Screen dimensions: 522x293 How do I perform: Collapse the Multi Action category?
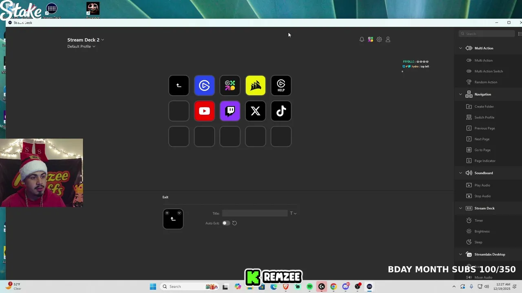(460, 48)
